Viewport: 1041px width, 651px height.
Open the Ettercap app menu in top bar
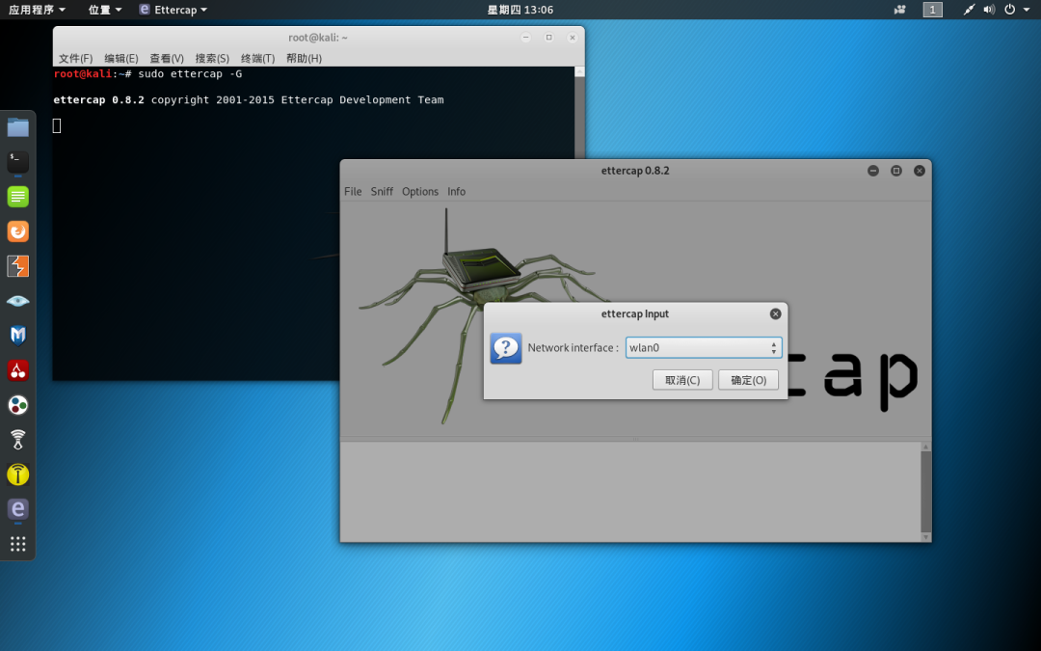tap(173, 10)
